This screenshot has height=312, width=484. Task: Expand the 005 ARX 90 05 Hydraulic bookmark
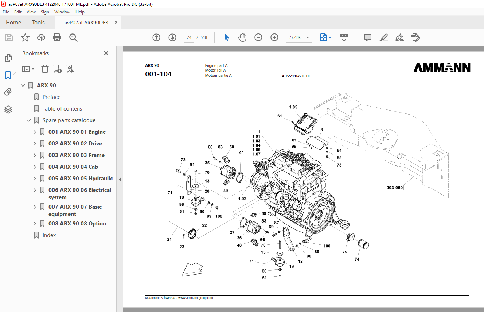35,179
